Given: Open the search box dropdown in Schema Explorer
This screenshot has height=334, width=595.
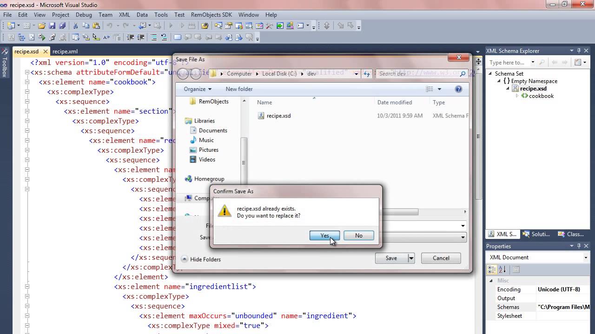Looking at the screenshot, I should pos(533,62).
